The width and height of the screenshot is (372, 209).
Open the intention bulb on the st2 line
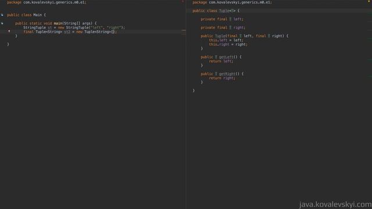(x=9, y=31)
